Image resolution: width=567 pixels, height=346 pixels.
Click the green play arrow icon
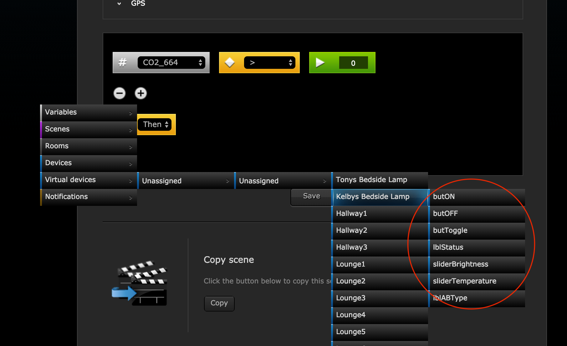pos(320,63)
